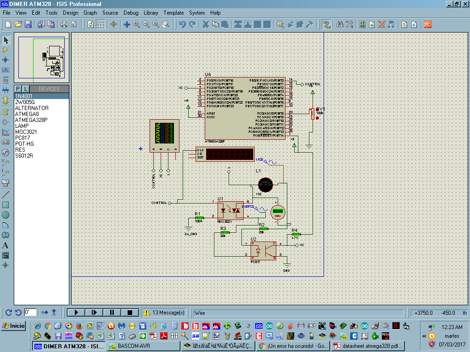The height and width of the screenshot is (352, 470).
Task: Open the 13 Message(s) log
Action: point(164,313)
